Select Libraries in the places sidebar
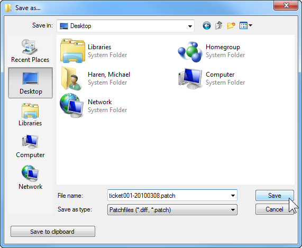The image size is (302, 248). (30, 115)
